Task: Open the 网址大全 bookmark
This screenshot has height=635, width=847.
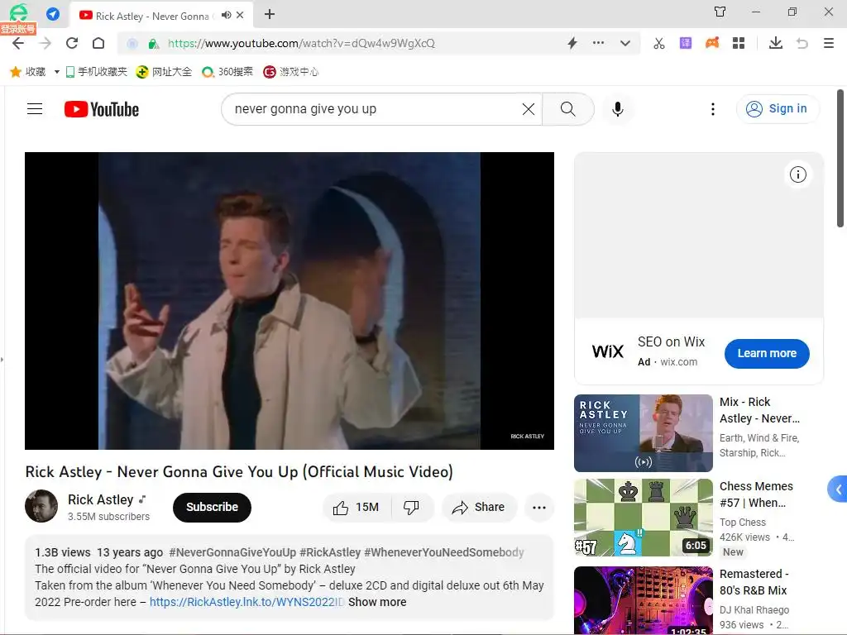Action: click(x=165, y=72)
